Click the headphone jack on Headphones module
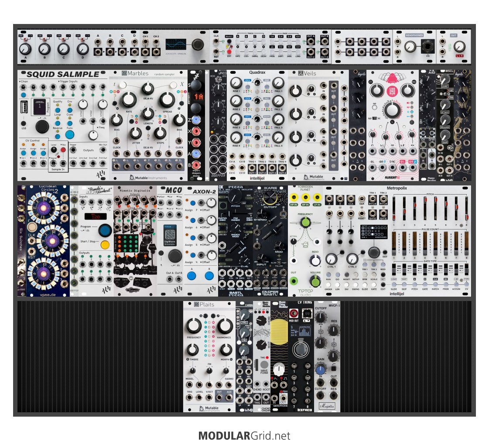489x445 pixels. click(427, 47)
